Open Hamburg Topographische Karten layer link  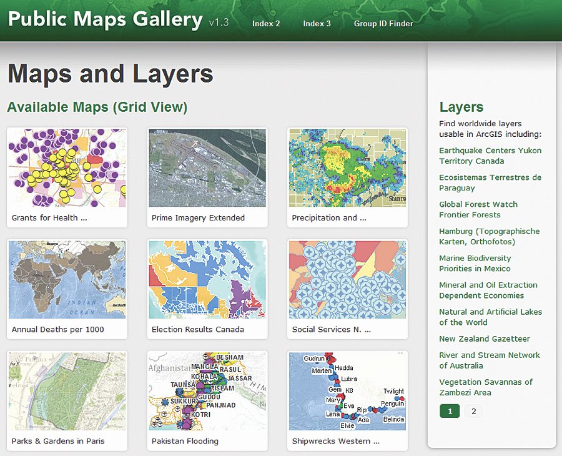point(489,236)
